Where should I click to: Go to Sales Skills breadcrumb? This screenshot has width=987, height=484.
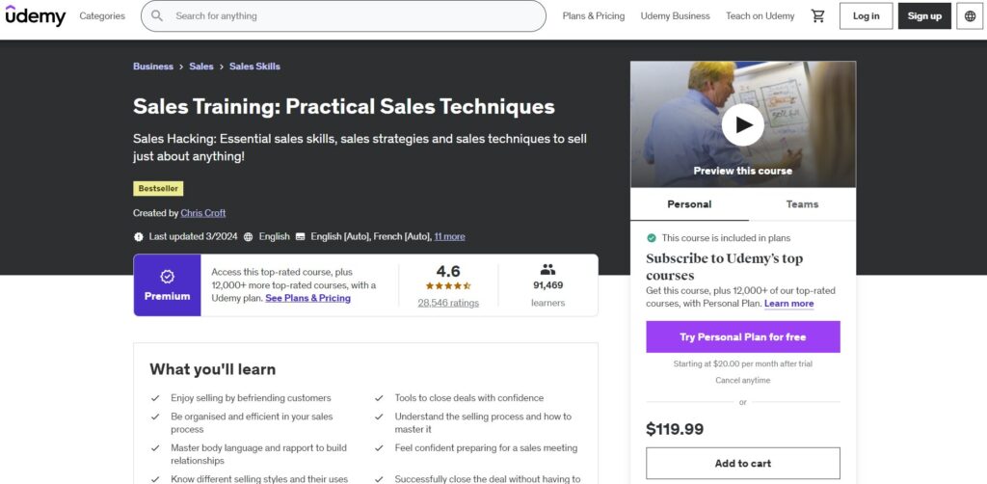pos(254,67)
